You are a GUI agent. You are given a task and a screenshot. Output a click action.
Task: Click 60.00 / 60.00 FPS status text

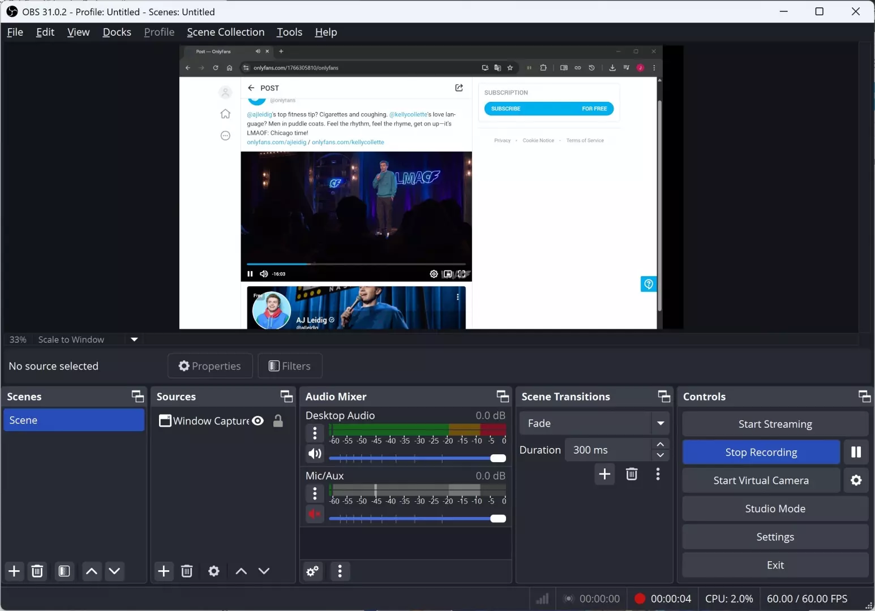807,599
